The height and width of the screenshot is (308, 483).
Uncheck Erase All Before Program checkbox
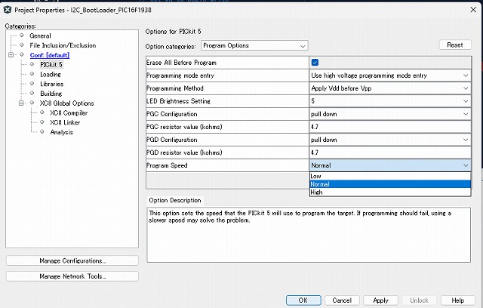[x=315, y=63]
